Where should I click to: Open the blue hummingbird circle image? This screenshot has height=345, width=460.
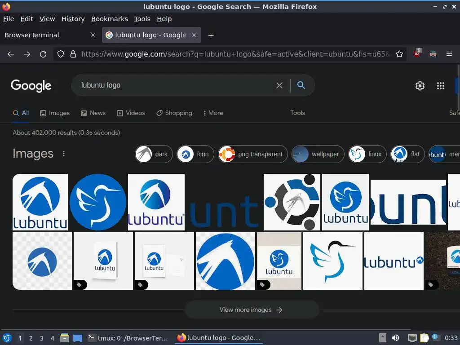tap(98, 202)
